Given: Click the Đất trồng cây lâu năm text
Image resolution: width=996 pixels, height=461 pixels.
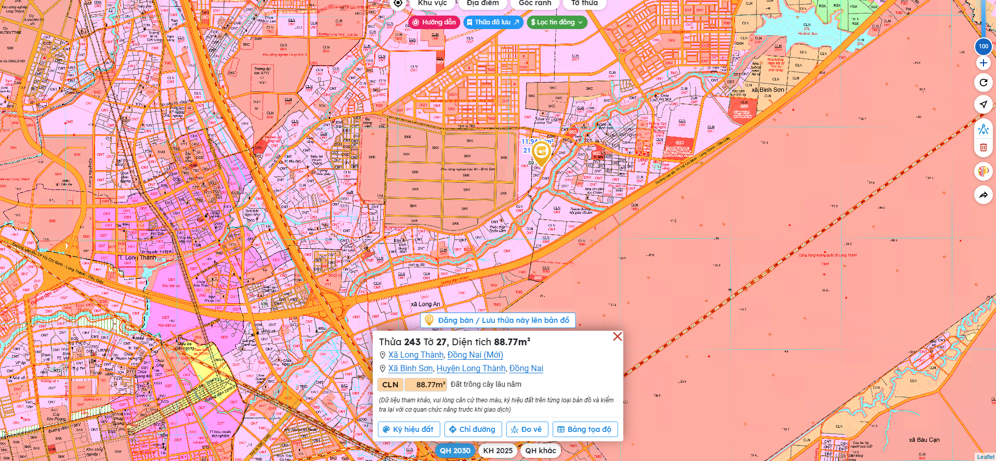Looking at the screenshot, I should [486, 384].
